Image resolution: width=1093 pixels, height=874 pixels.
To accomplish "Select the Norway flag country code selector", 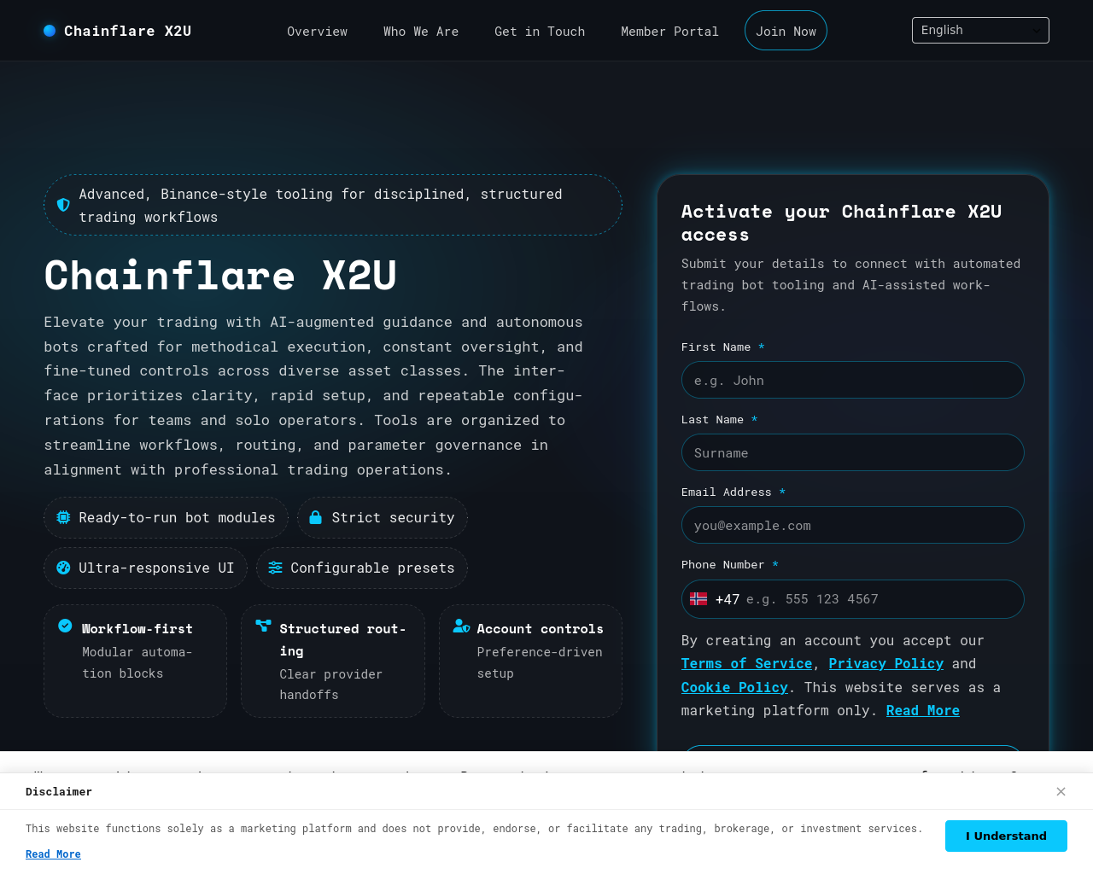I will pos(698,599).
